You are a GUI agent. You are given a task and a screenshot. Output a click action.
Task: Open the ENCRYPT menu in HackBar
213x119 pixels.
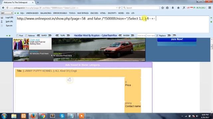tap(112, 13)
